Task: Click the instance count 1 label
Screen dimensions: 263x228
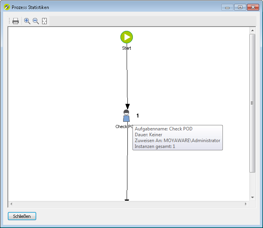Action: click(x=138, y=116)
